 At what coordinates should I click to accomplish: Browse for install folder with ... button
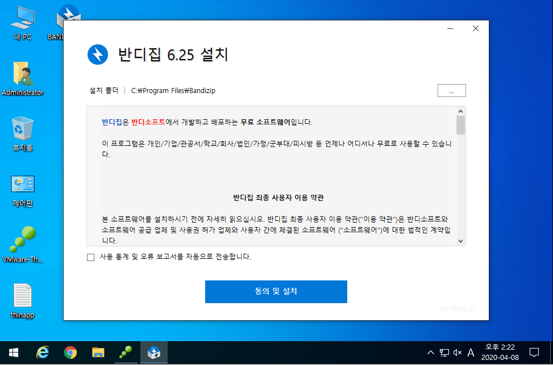coord(452,91)
